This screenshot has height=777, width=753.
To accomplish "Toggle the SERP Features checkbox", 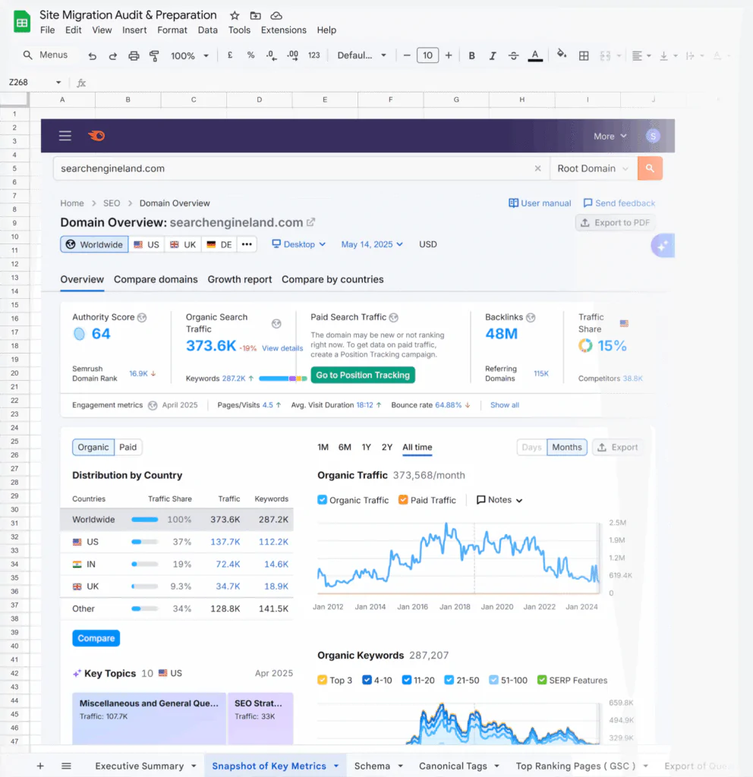I will 542,680.
